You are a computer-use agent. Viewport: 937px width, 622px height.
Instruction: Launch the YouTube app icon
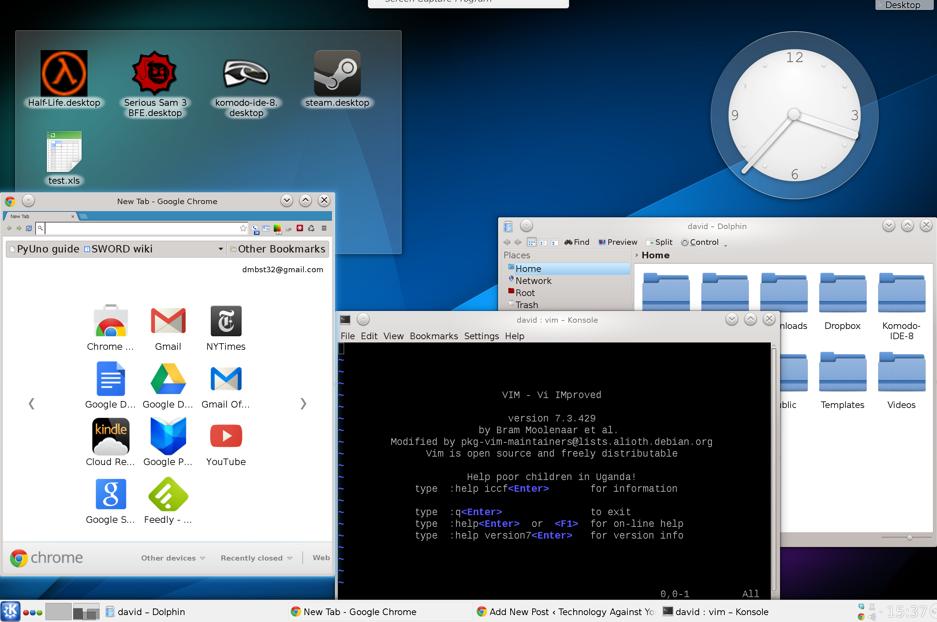[226, 436]
